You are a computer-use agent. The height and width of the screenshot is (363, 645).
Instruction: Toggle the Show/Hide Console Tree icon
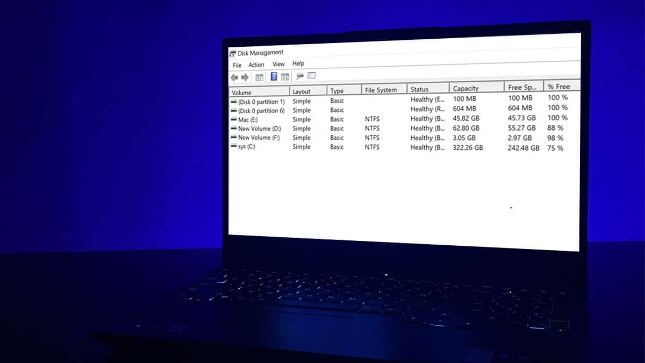pos(259,76)
